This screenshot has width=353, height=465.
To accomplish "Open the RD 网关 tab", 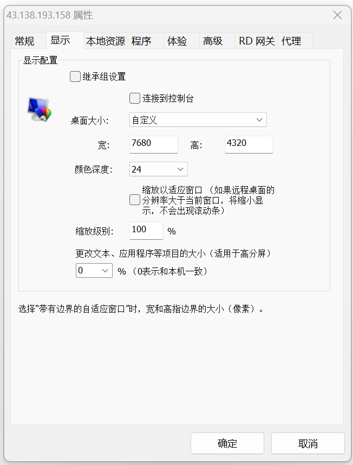I will 257,41.
